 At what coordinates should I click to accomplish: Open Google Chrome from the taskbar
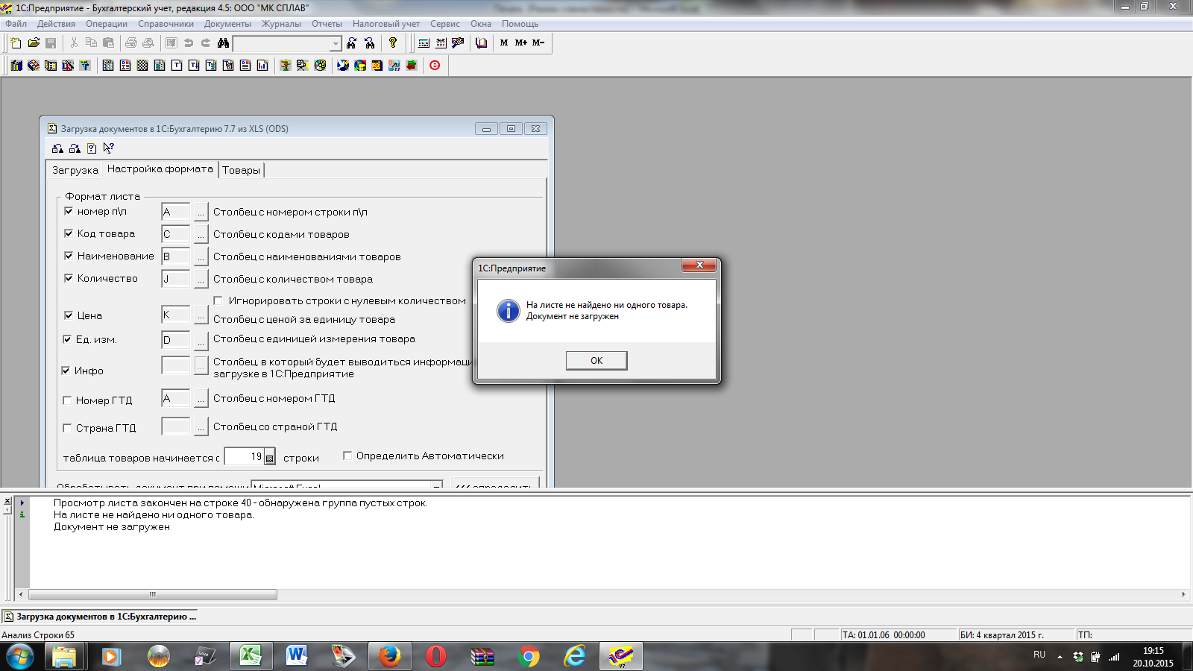(x=529, y=656)
